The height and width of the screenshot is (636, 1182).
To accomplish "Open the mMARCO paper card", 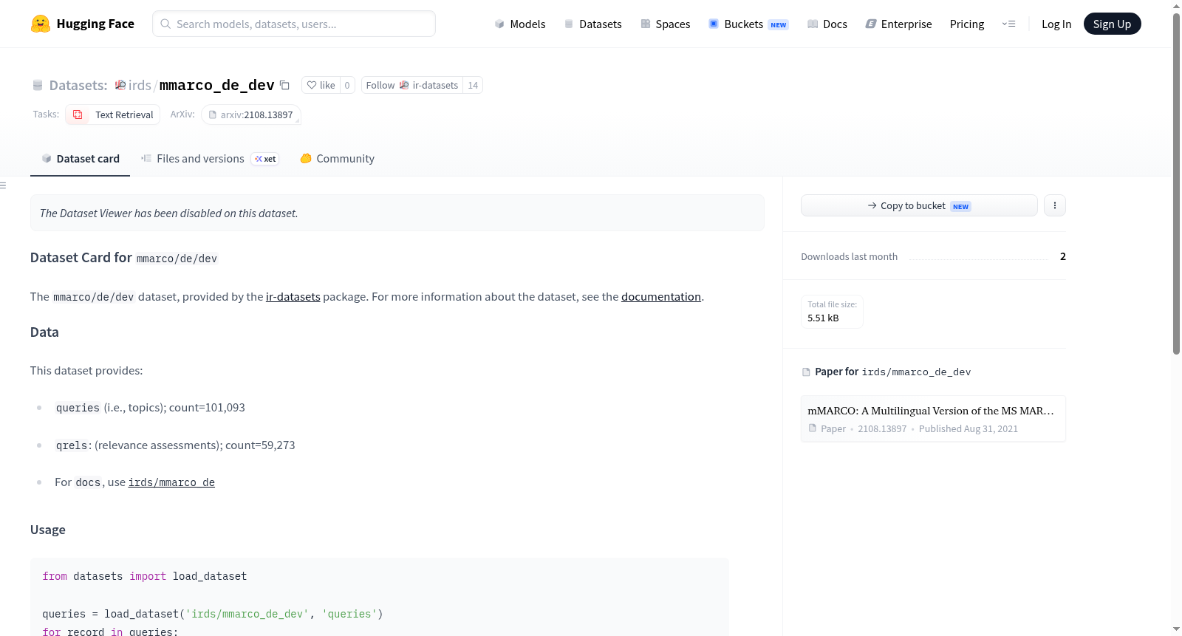I will (x=933, y=419).
